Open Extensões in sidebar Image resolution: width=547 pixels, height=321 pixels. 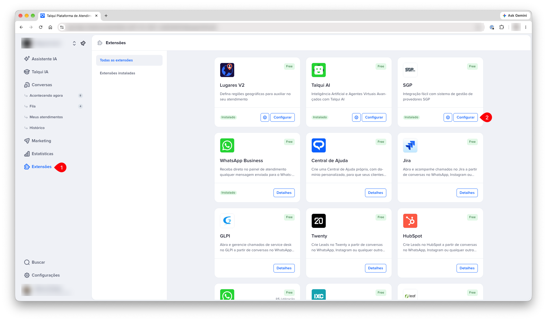[x=38, y=166]
